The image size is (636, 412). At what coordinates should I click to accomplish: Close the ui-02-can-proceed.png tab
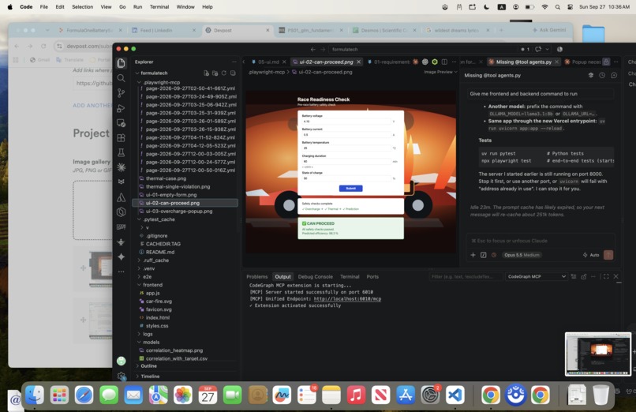[358, 62]
